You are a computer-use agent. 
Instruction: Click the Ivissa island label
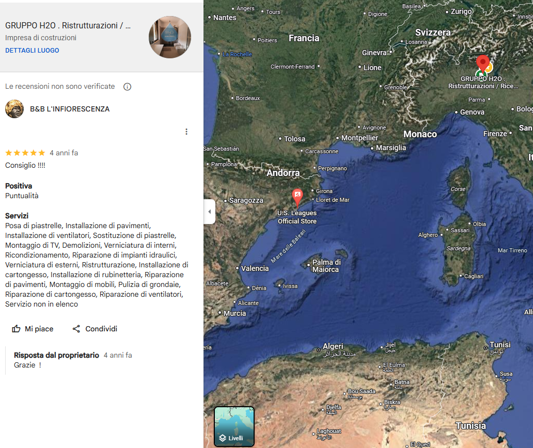point(290,286)
